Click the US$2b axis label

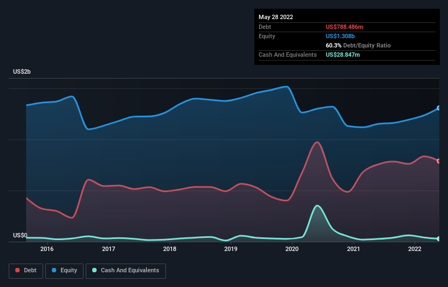coord(22,71)
